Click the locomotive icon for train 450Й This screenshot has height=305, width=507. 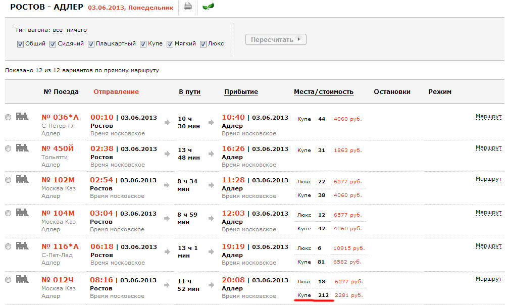pyautogui.click(x=23, y=148)
